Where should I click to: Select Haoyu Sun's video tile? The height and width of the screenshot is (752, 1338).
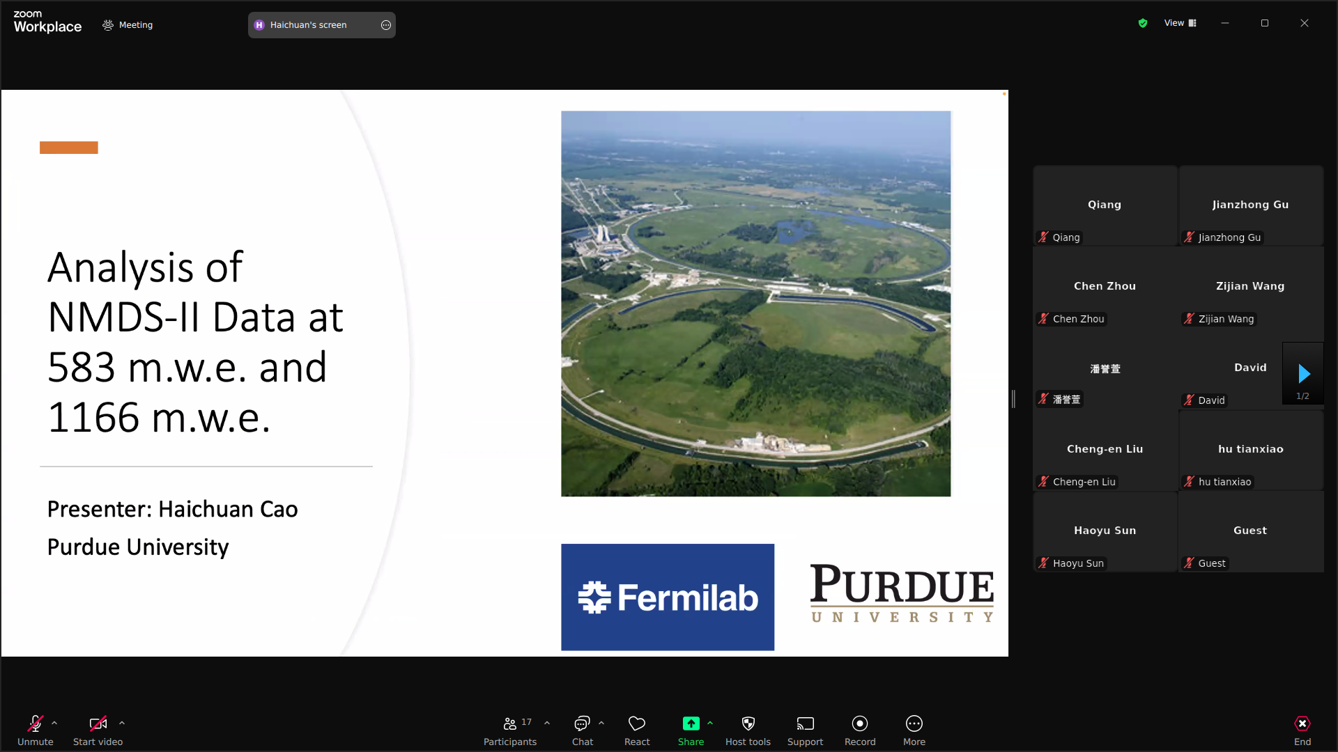[1105, 531]
